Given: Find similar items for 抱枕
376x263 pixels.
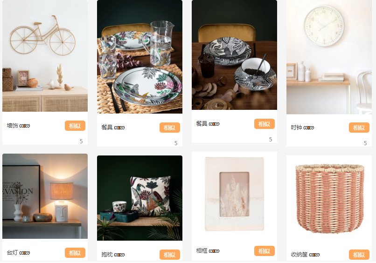Looking at the screenshot, I should pyautogui.click(x=169, y=255).
